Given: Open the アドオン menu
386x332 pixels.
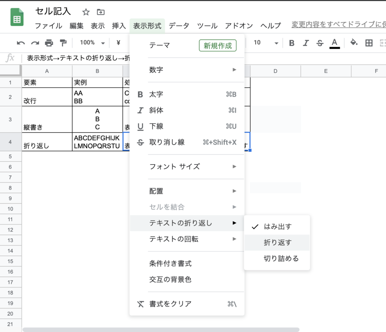Looking at the screenshot, I should (239, 26).
